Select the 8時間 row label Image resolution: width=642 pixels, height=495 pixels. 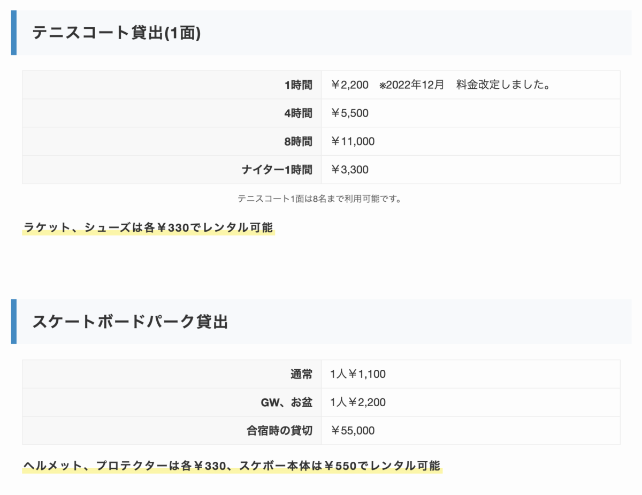pyautogui.click(x=298, y=141)
